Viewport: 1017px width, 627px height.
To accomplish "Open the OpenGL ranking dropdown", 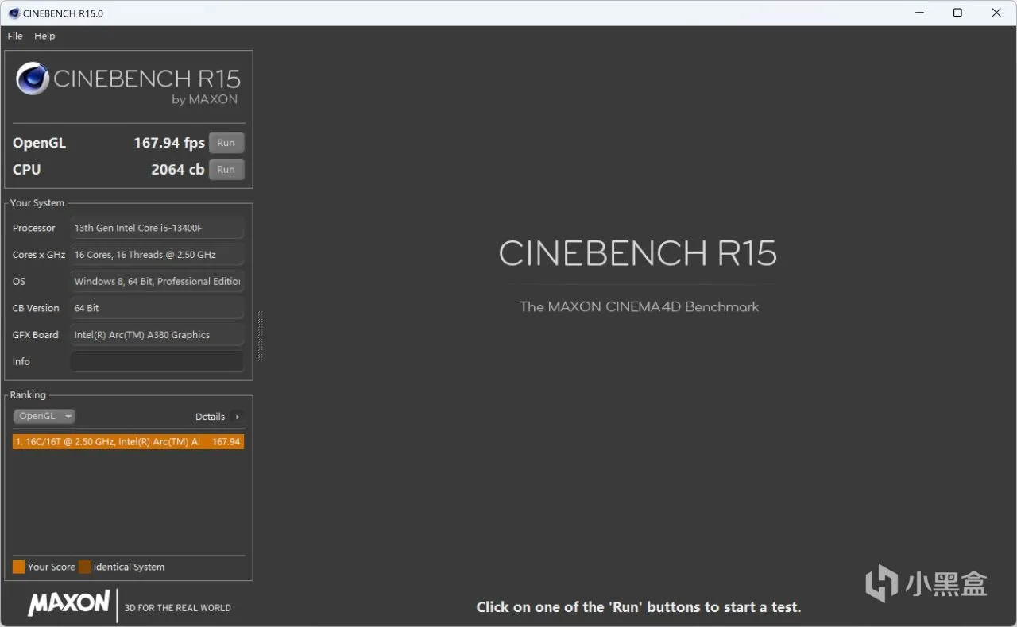I will pos(44,416).
